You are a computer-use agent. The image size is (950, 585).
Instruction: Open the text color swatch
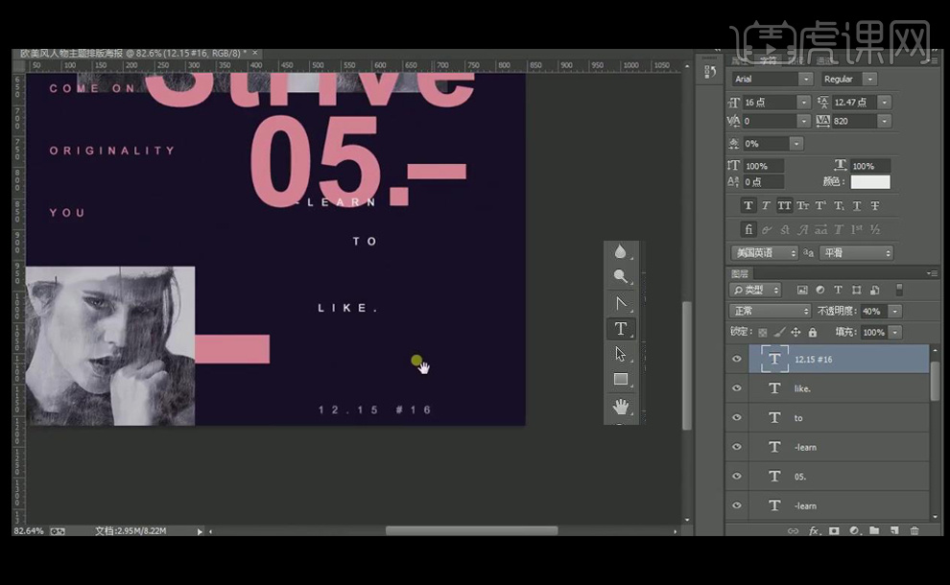pyautogui.click(x=870, y=181)
